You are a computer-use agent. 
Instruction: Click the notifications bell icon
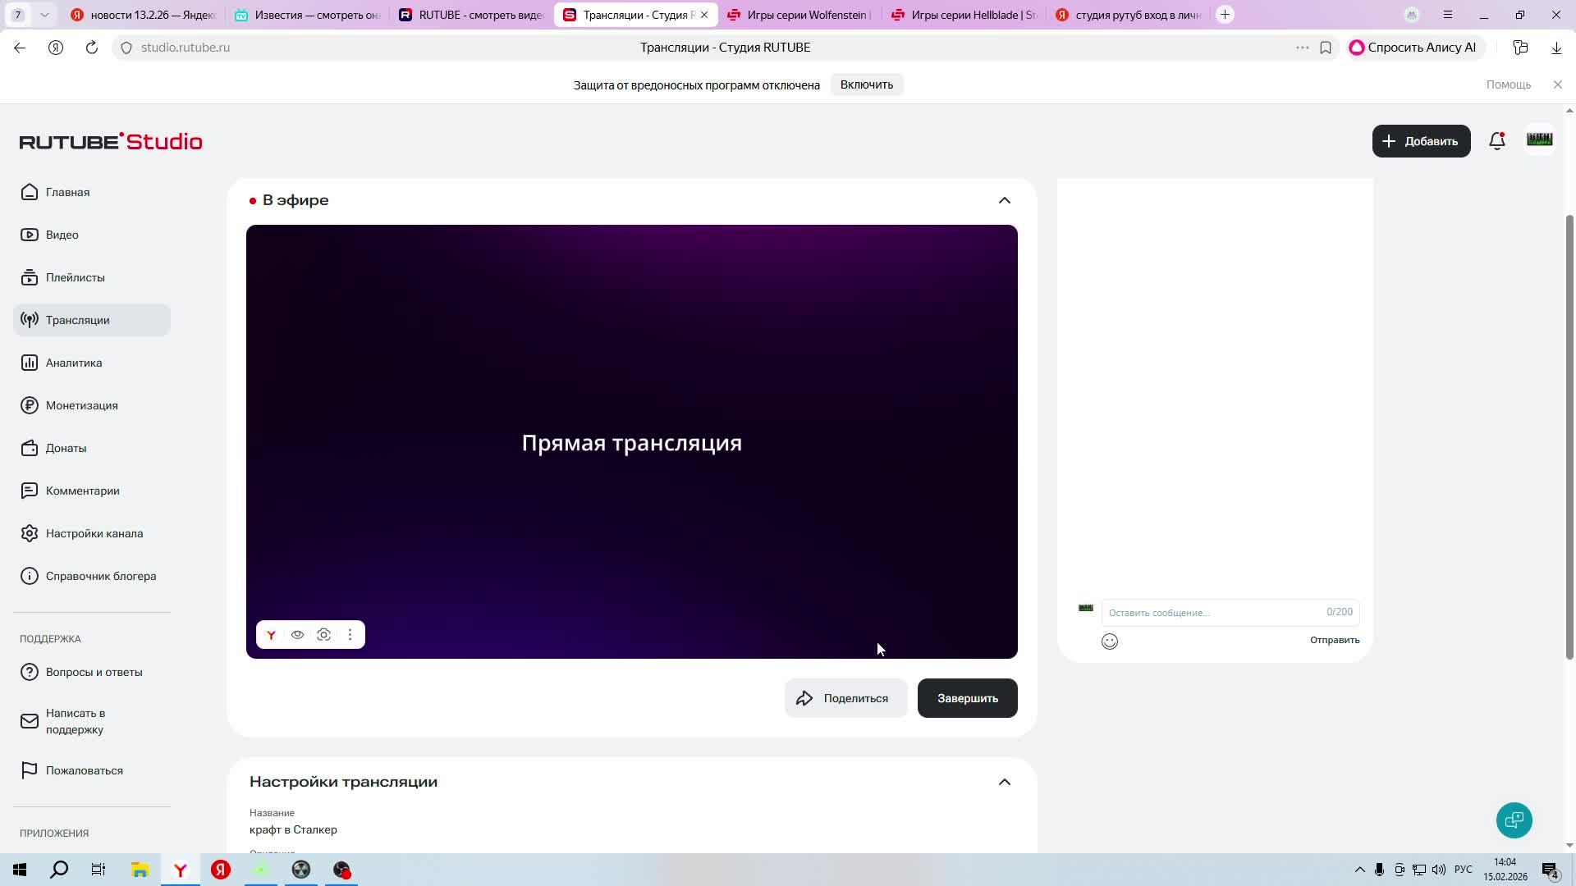(x=1496, y=141)
